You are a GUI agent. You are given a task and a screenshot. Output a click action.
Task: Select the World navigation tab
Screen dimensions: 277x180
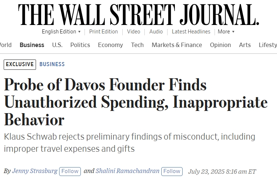click(x=6, y=45)
